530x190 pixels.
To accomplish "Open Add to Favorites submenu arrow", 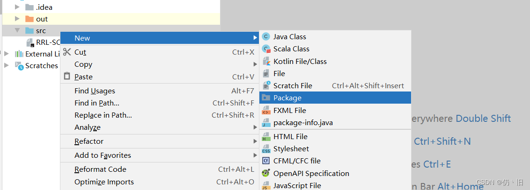I will coord(255,155).
